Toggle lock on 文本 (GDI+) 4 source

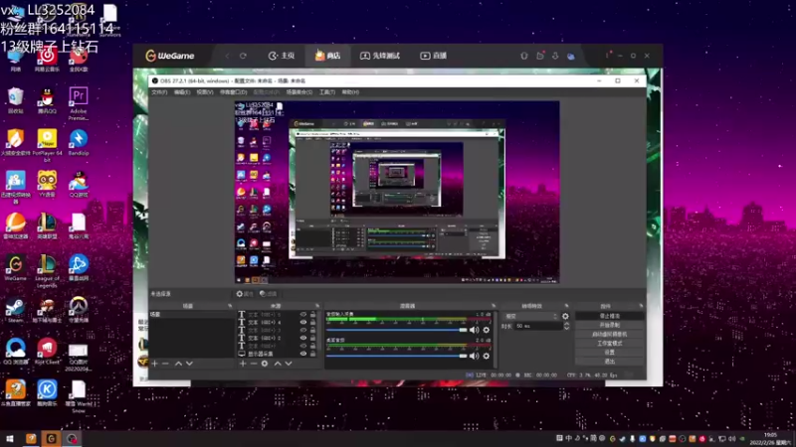312,322
